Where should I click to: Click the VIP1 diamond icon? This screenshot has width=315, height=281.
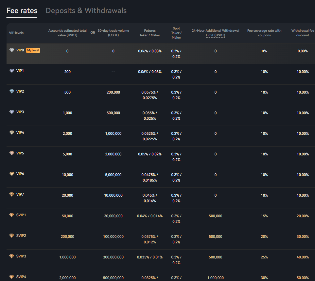click(12, 71)
